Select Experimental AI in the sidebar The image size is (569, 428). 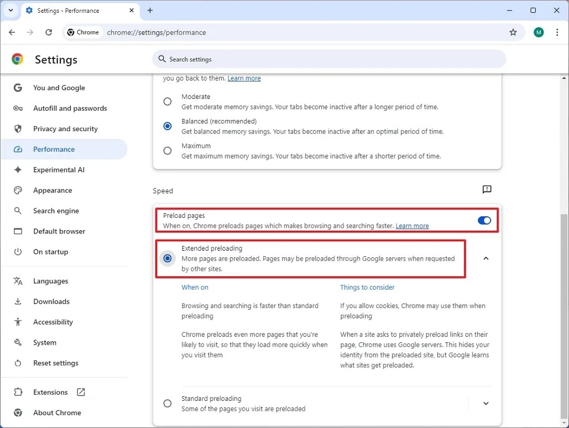point(61,170)
